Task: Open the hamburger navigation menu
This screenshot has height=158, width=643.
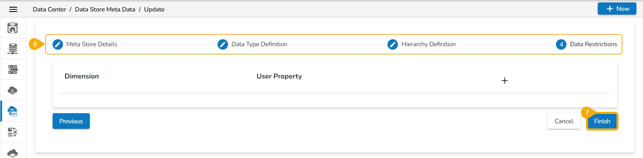Action: pyautogui.click(x=13, y=9)
